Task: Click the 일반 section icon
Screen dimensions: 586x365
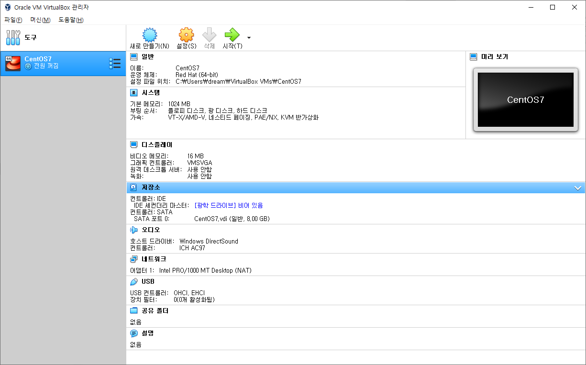Action: click(134, 56)
